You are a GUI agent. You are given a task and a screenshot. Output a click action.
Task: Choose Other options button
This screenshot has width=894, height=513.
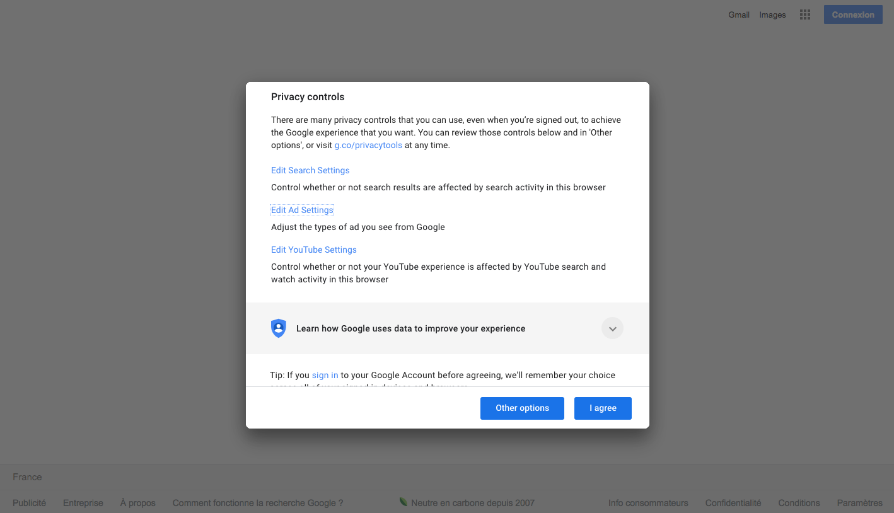[x=522, y=408]
